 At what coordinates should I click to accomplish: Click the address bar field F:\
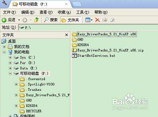click(x=88, y=28)
